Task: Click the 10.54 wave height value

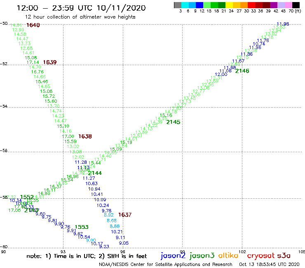Action: click(x=84, y=237)
